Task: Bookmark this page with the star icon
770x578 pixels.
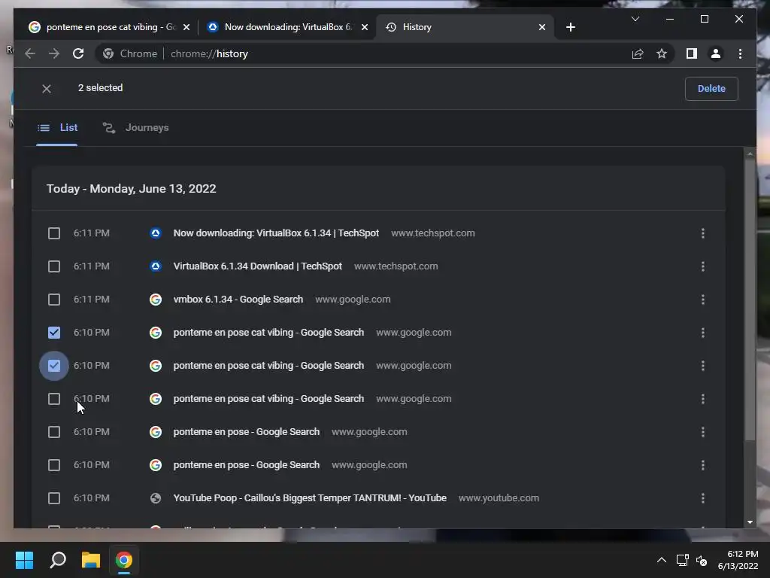Action: (662, 53)
